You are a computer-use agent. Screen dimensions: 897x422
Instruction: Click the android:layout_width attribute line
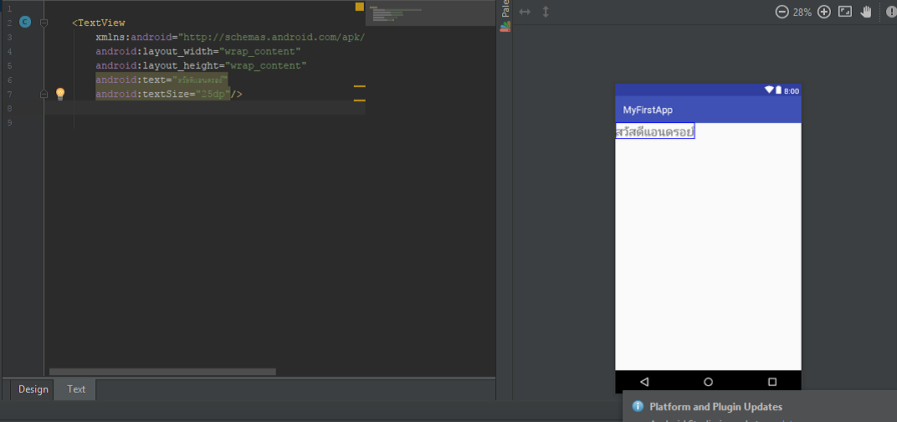coord(198,52)
